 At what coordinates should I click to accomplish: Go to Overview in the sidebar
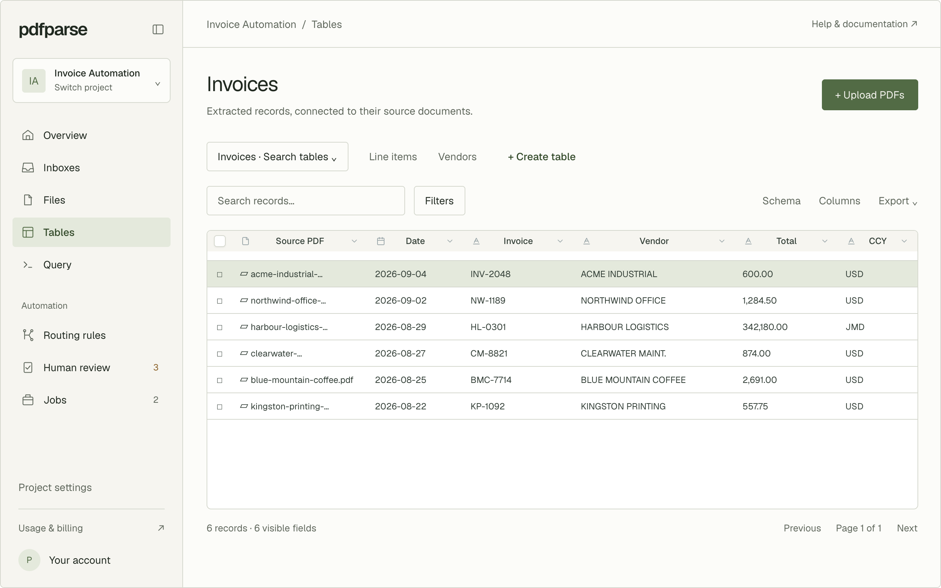click(x=92, y=135)
